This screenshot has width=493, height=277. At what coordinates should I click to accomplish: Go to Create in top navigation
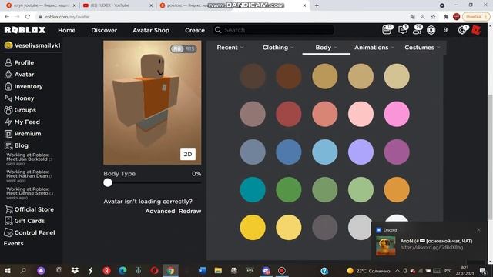(195, 30)
